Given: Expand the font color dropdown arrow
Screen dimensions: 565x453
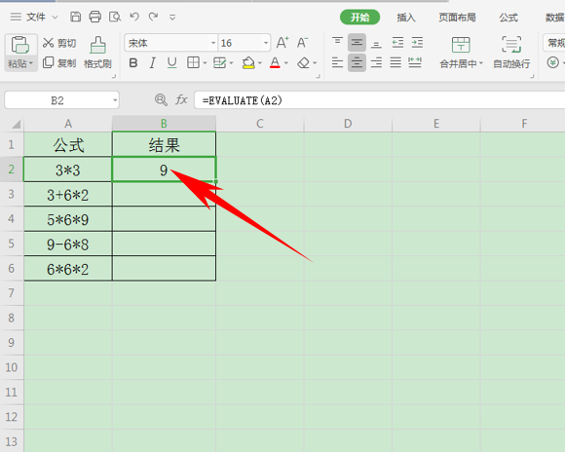Looking at the screenshot, I should click(x=286, y=63).
